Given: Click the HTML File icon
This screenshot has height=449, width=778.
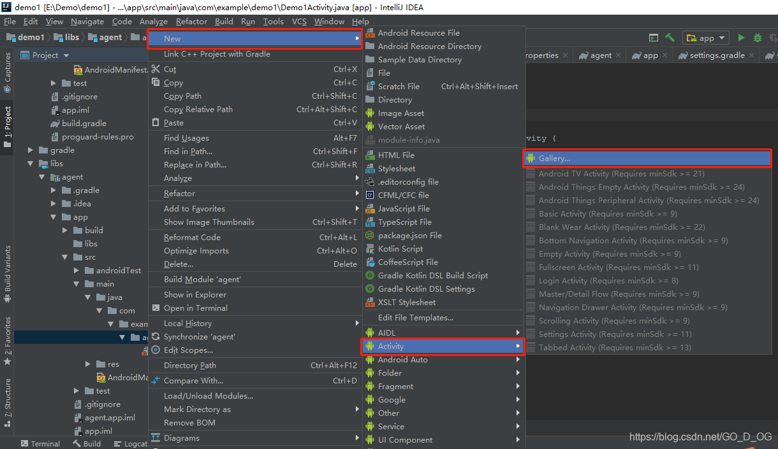Looking at the screenshot, I should (370, 155).
